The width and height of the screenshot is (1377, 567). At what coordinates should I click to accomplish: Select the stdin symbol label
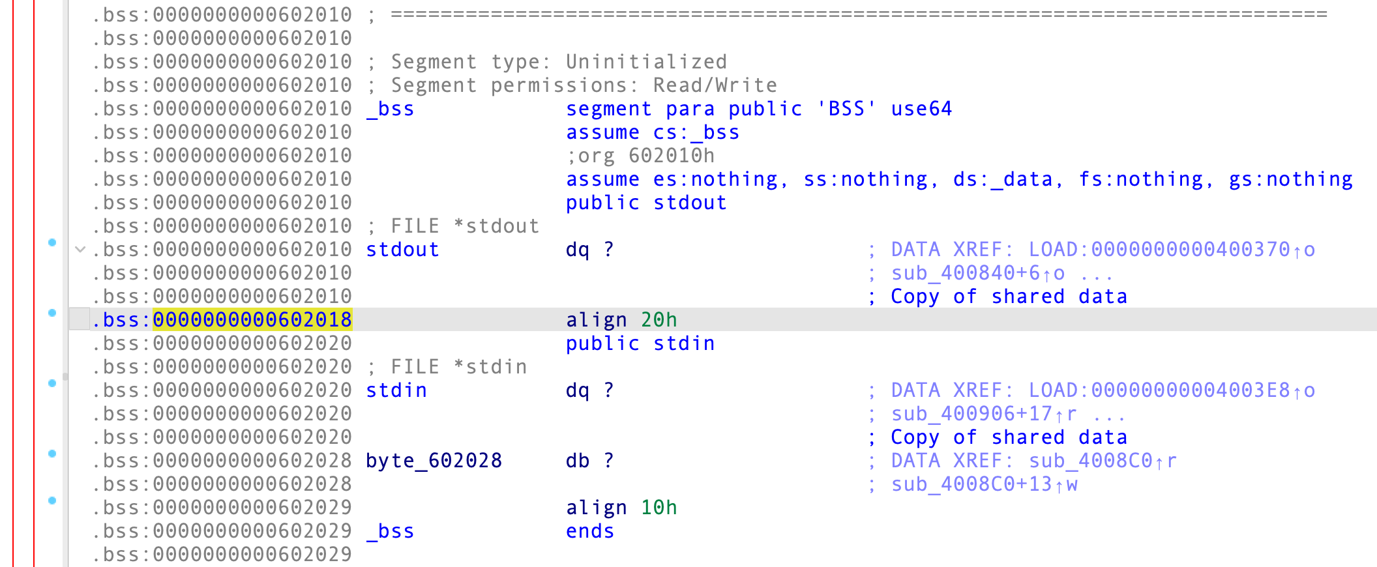click(x=396, y=390)
